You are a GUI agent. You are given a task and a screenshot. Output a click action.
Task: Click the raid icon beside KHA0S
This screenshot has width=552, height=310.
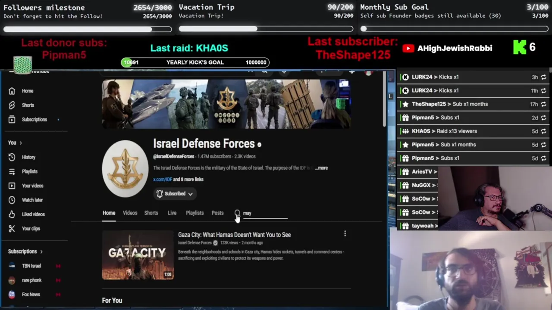click(x=405, y=131)
